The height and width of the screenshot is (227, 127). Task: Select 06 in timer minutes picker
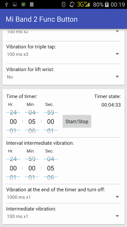32,131
